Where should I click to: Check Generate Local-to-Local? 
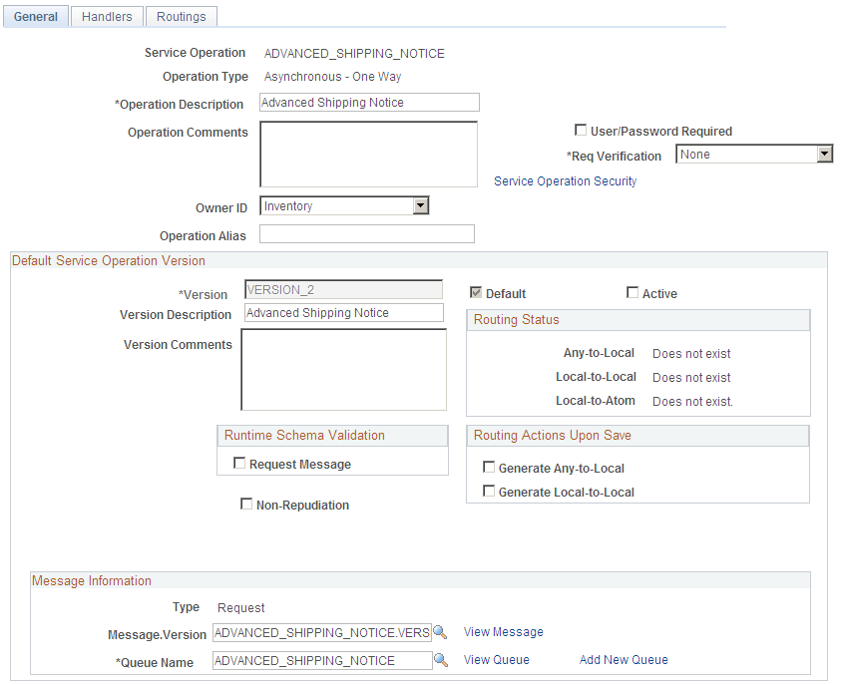tap(488, 491)
